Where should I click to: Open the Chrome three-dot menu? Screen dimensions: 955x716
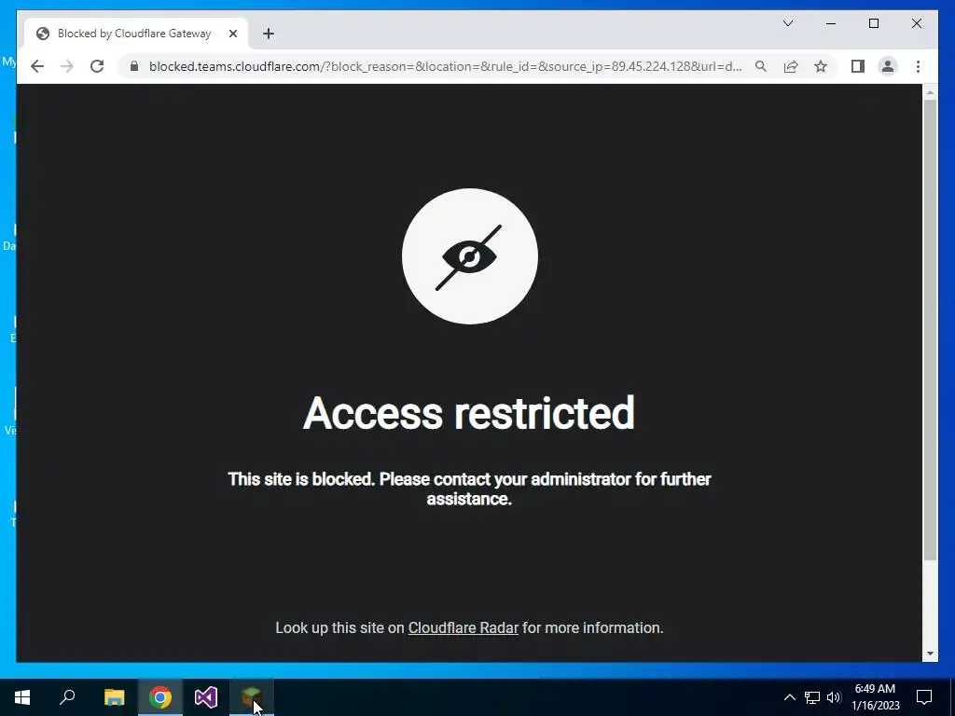tap(918, 66)
